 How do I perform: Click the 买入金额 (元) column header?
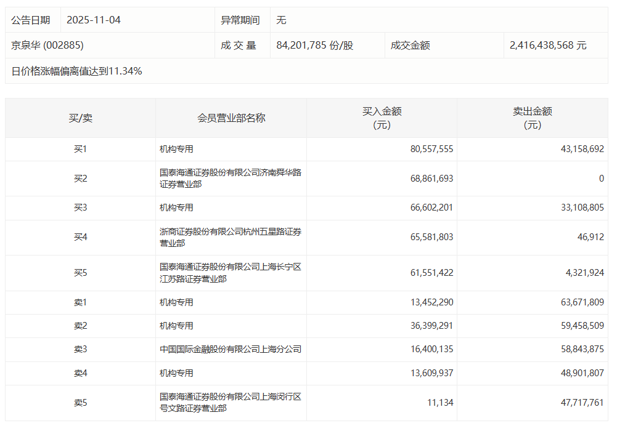[x=382, y=118]
